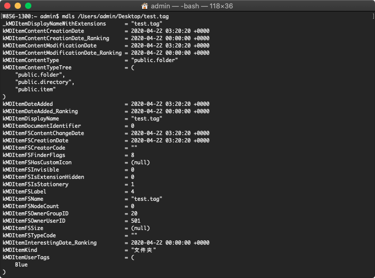Click 'kMDItemContentModificationDate' attribute
The width and height of the screenshot is (375, 278).
[x=50, y=45]
